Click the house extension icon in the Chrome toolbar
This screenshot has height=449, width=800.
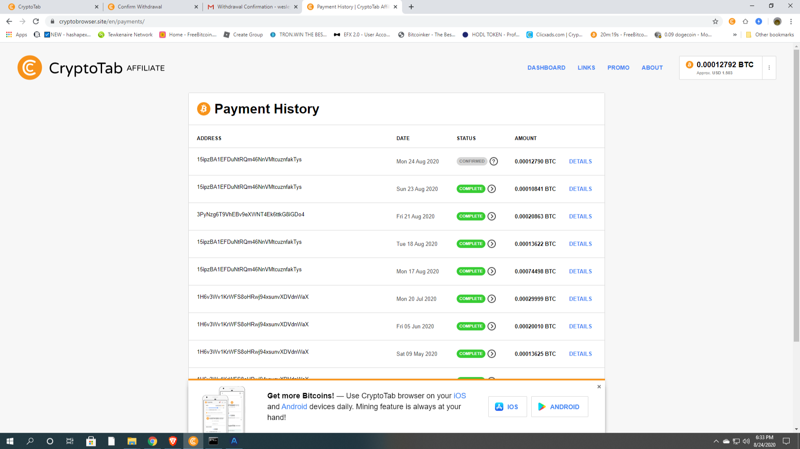tap(745, 21)
